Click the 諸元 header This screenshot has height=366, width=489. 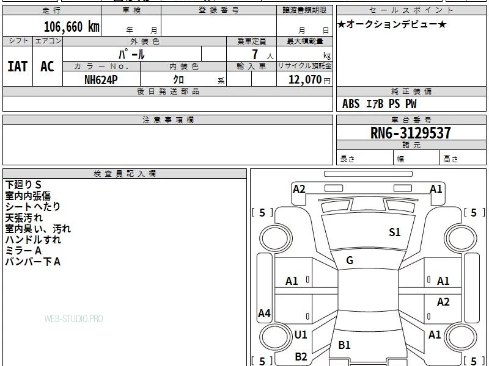[x=411, y=145]
